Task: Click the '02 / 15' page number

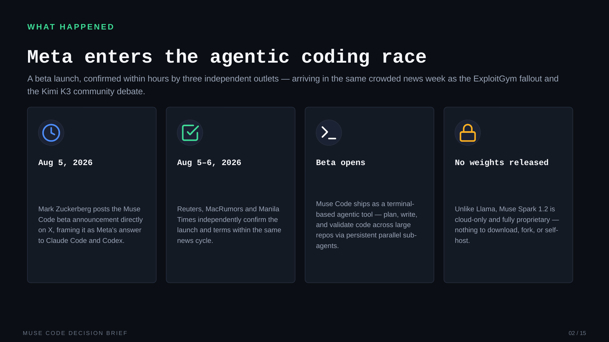Action: pos(577,333)
